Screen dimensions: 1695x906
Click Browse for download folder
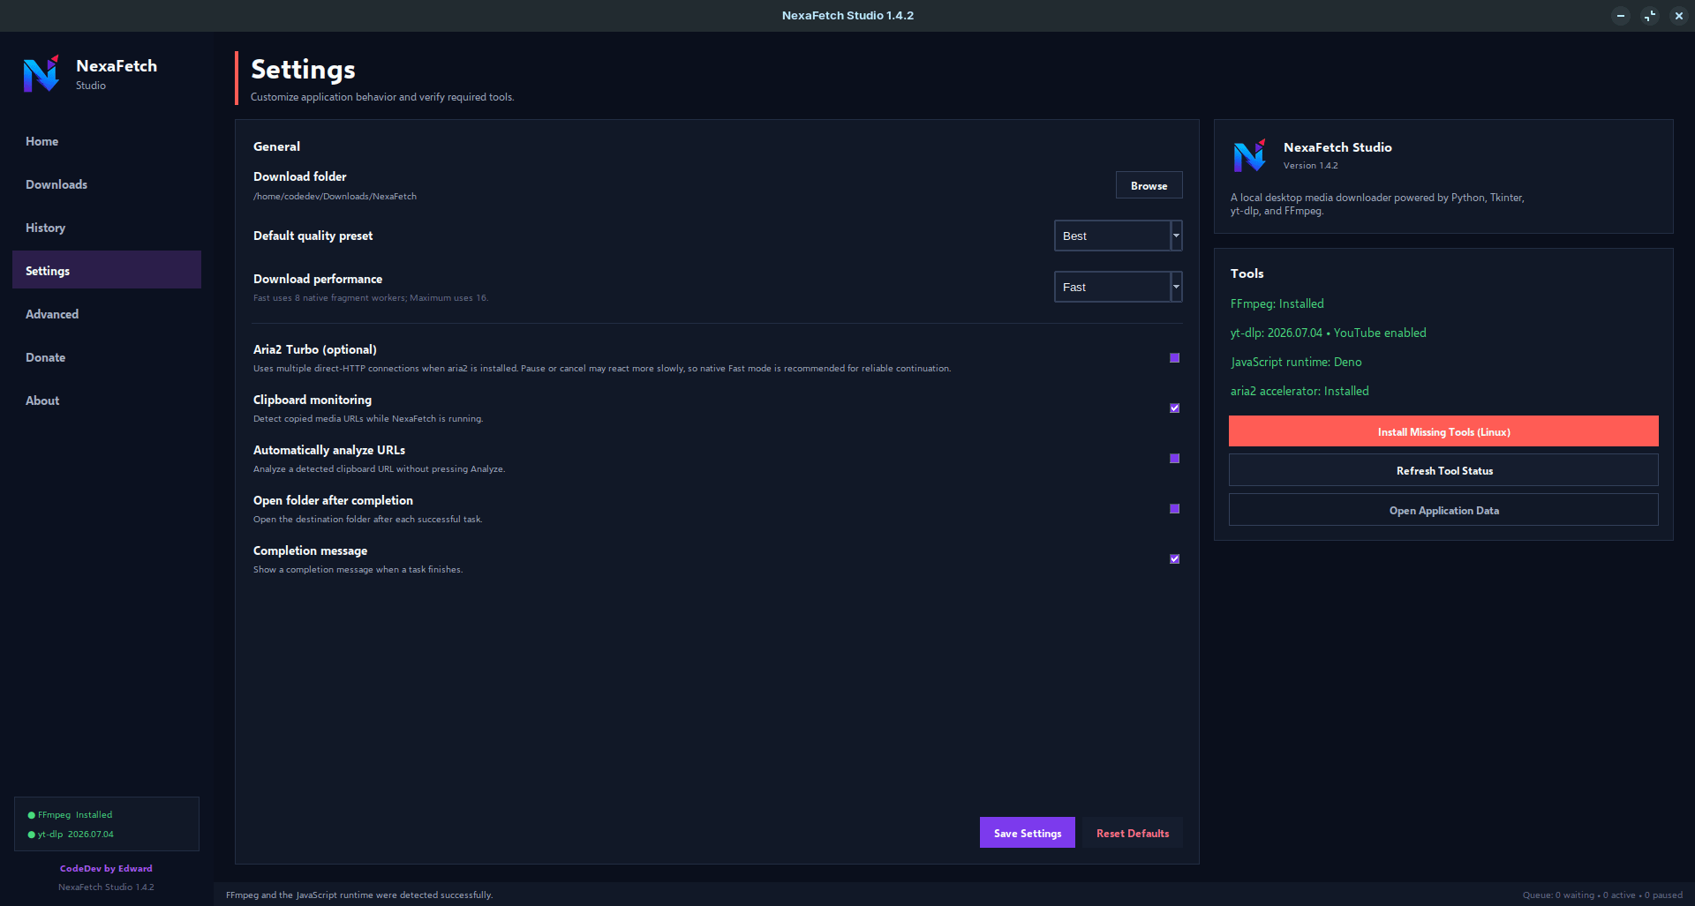[x=1149, y=185]
